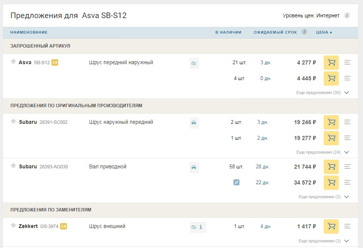The width and height of the screenshot is (363, 248).
Task: Click photo icon for Zekkert GS-3974
Action: 194,227
